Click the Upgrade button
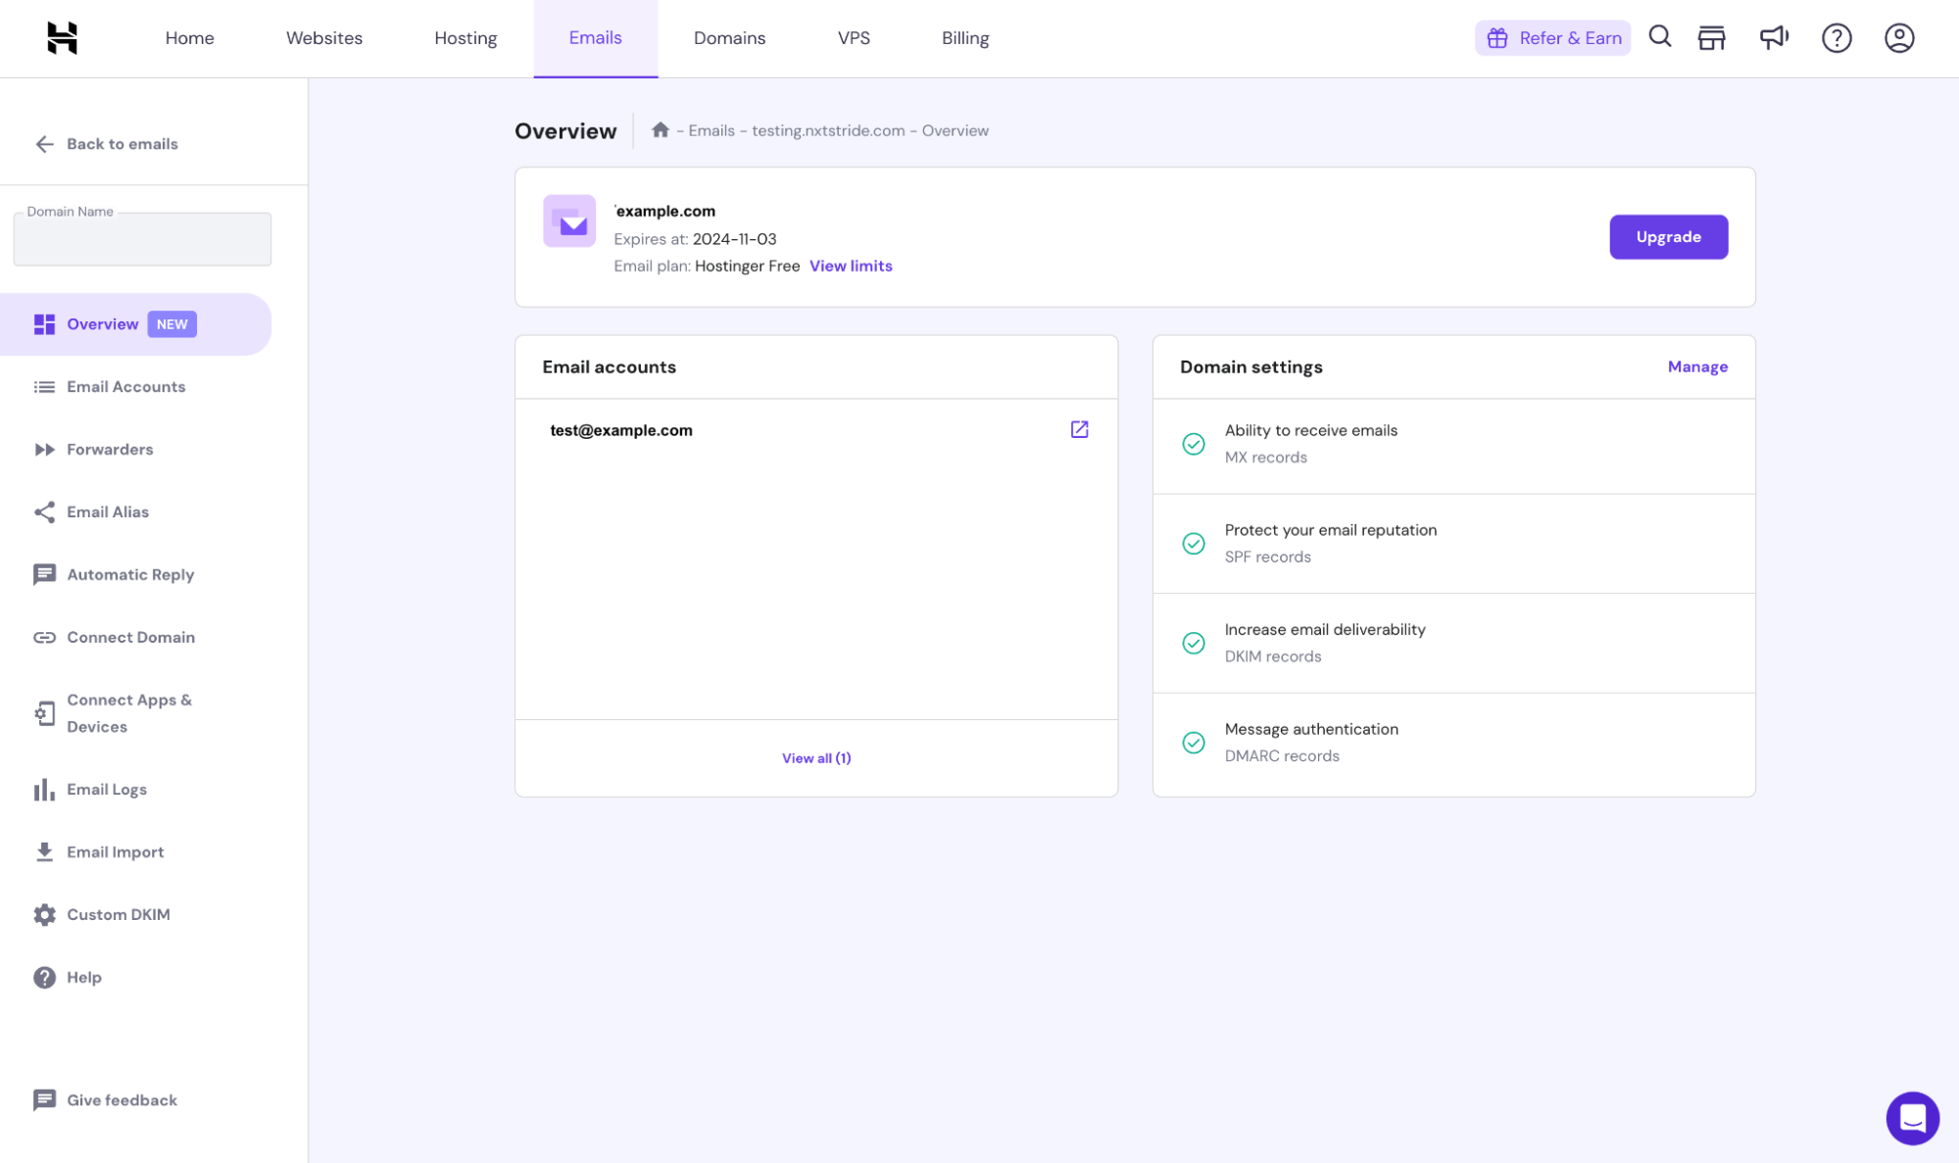This screenshot has height=1163, width=1959. (1668, 236)
